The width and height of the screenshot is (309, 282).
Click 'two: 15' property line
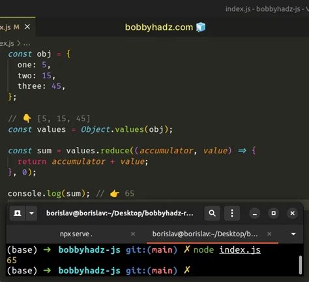click(37, 76)
